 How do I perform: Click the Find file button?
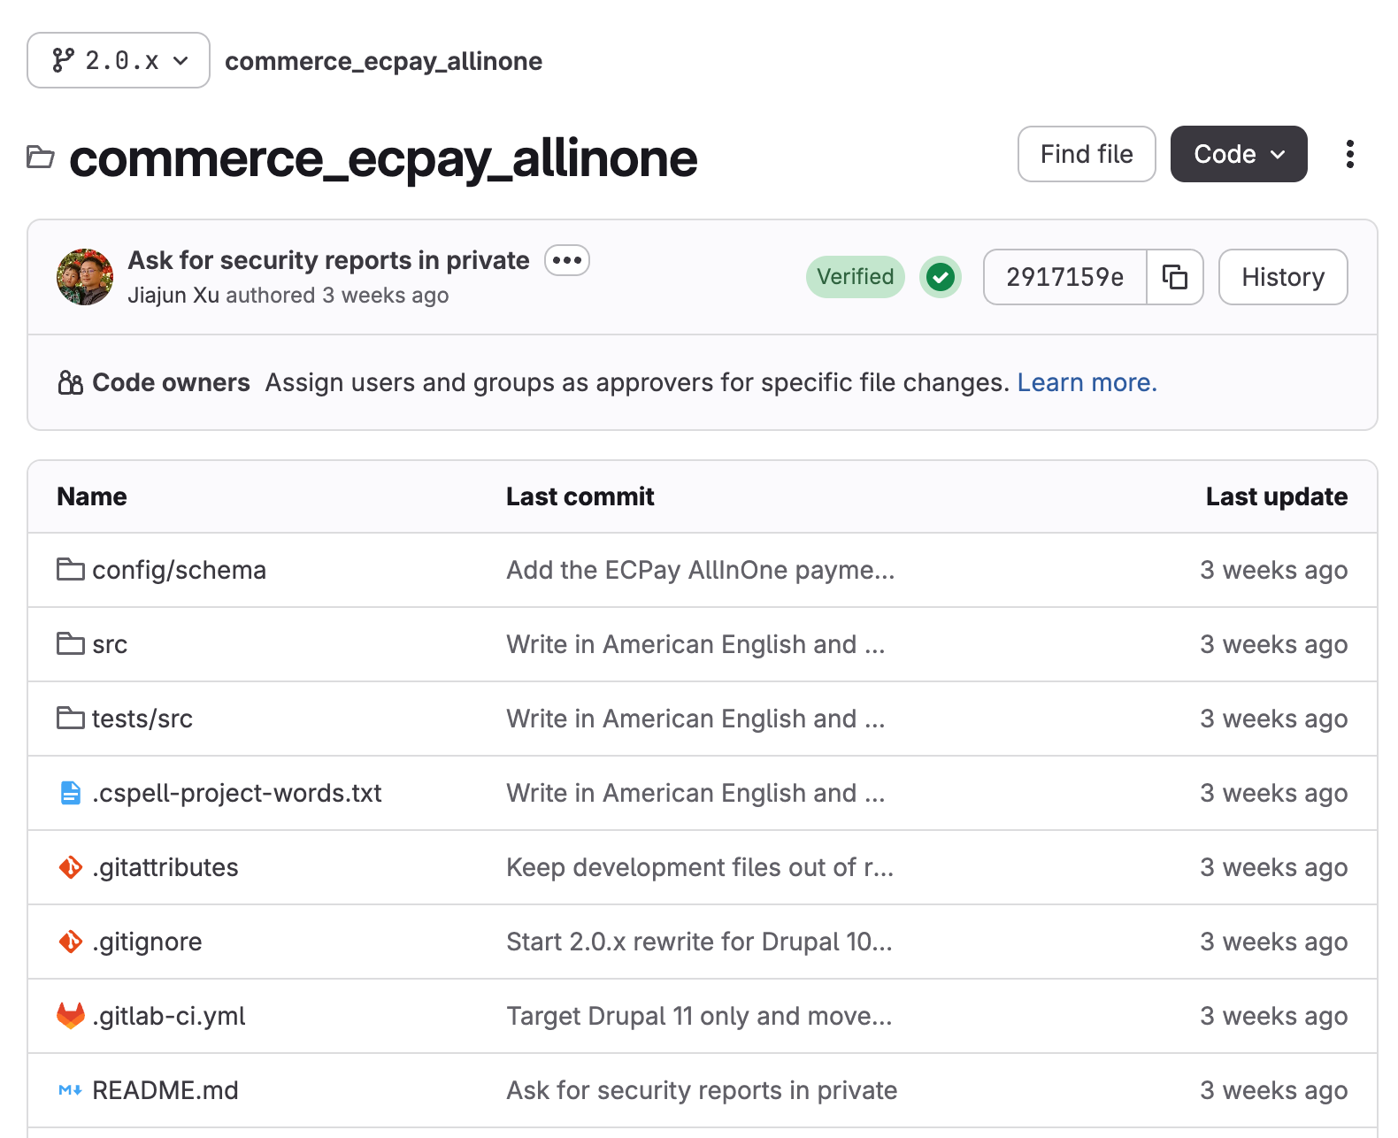(1087, 154)
